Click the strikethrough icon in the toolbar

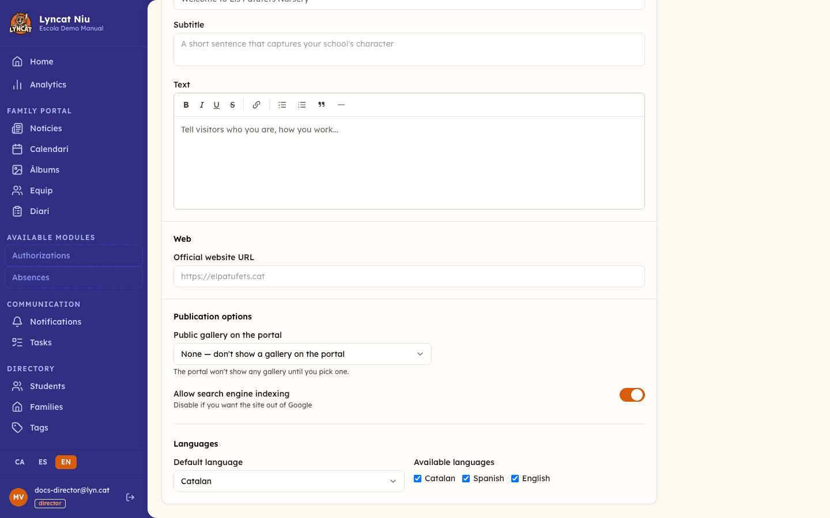coord(232,105)
